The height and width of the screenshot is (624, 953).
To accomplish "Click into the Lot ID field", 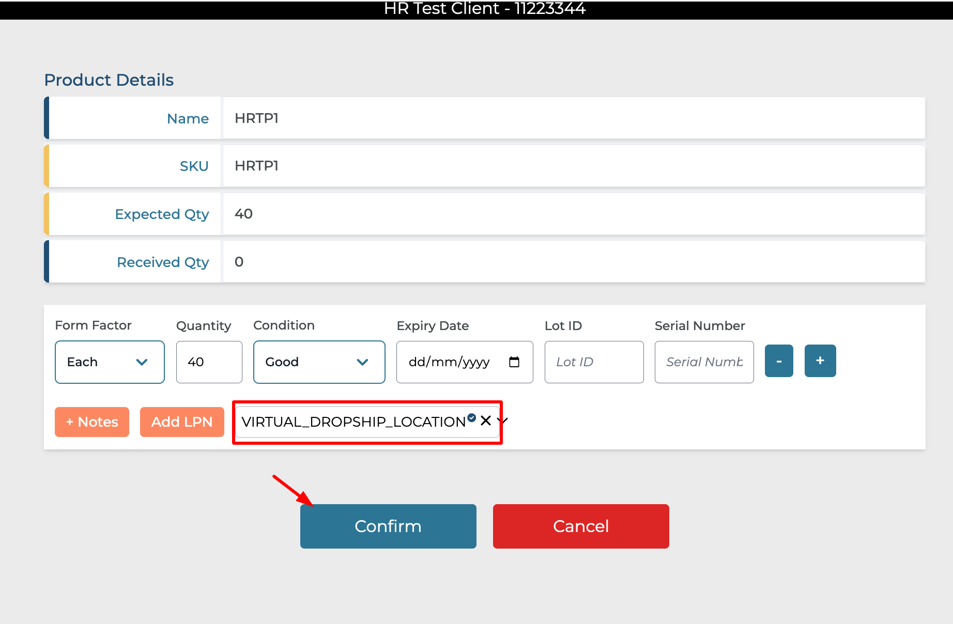I will click(594, 362).
